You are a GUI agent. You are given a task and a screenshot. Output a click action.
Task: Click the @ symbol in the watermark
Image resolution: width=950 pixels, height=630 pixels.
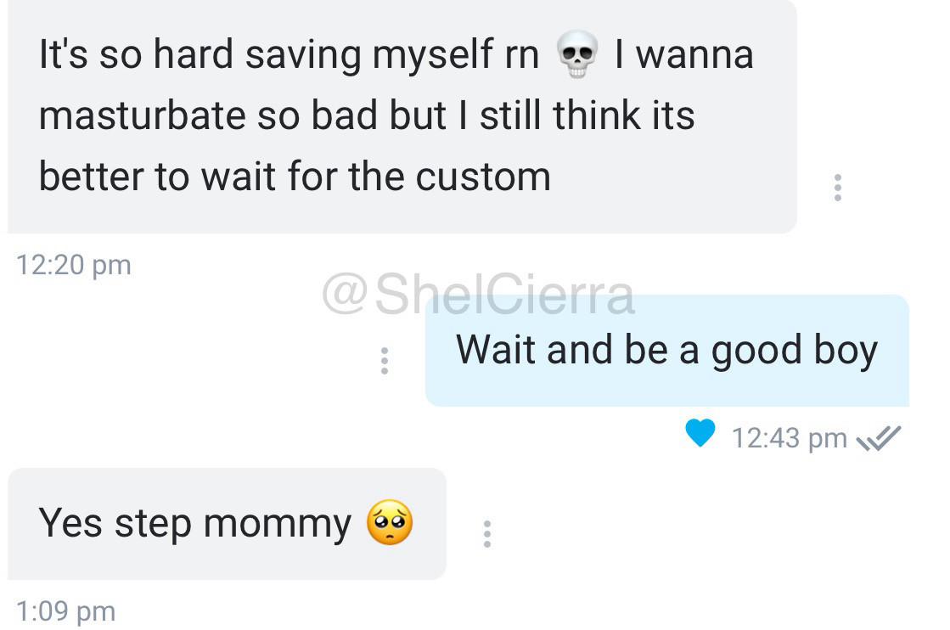coord(345,294)
